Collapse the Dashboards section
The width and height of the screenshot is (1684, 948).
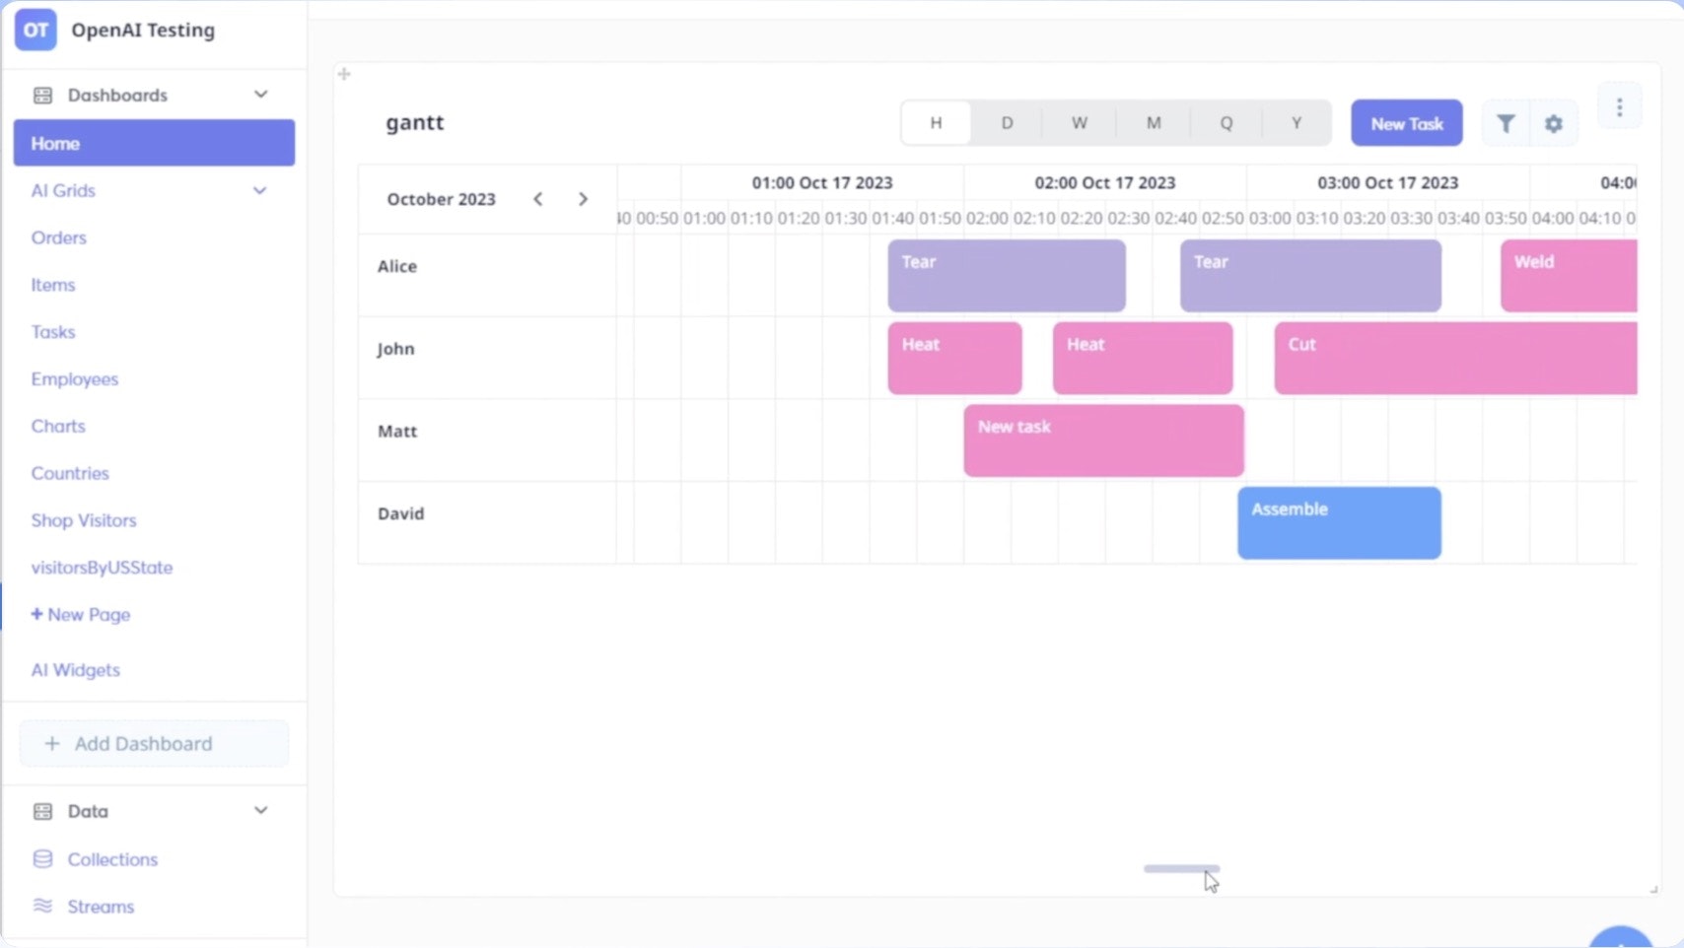point(260,94)
